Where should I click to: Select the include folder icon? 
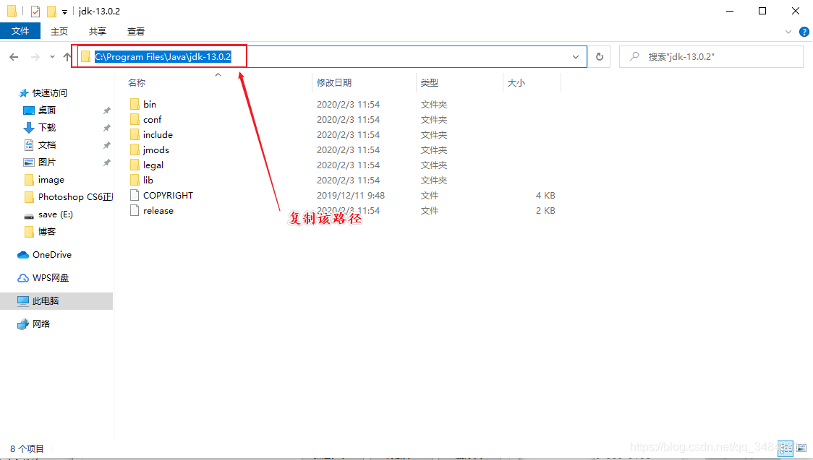click(x=135, y=134)
